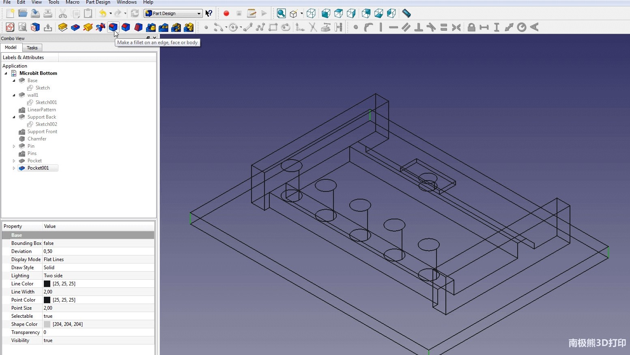
Task: Select the LinearPattern item in tree
Action: tap(41, 110)
